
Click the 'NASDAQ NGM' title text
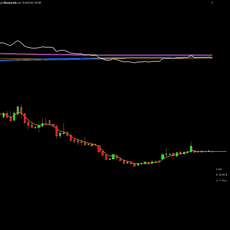[32, 3]
